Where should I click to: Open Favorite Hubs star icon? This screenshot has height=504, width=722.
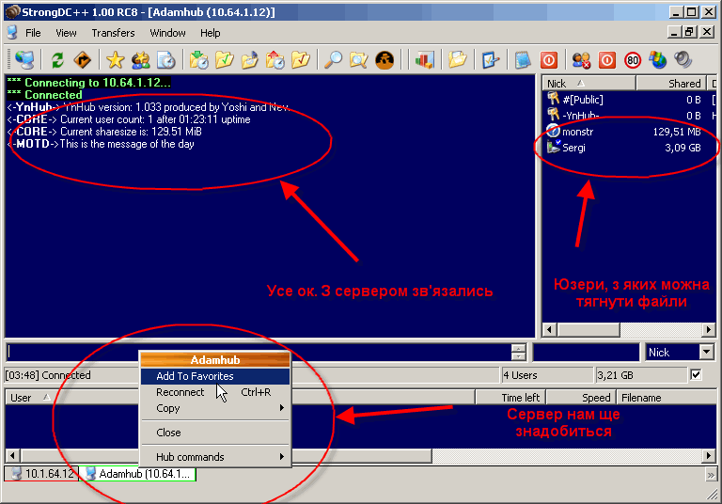(115, 60)
